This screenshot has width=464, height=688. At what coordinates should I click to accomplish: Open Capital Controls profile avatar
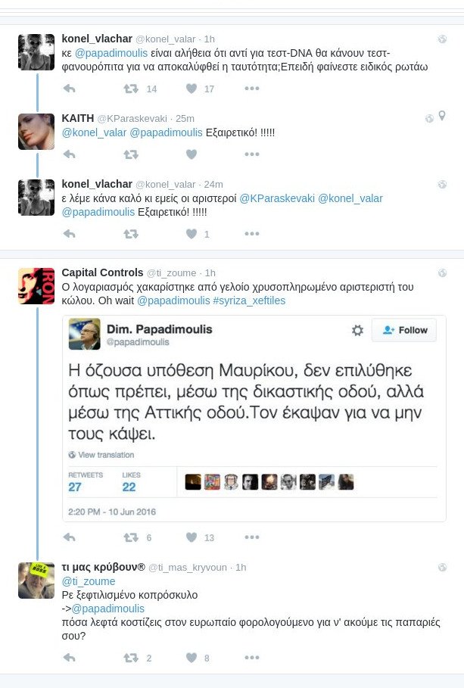click(x=36, y=286)
